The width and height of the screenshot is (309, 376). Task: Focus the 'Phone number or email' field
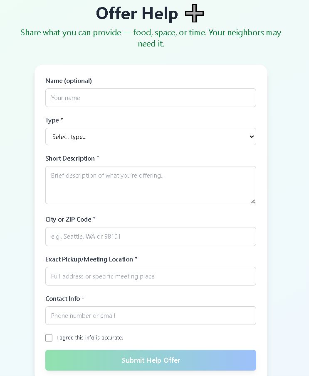(x=151, y=315)
